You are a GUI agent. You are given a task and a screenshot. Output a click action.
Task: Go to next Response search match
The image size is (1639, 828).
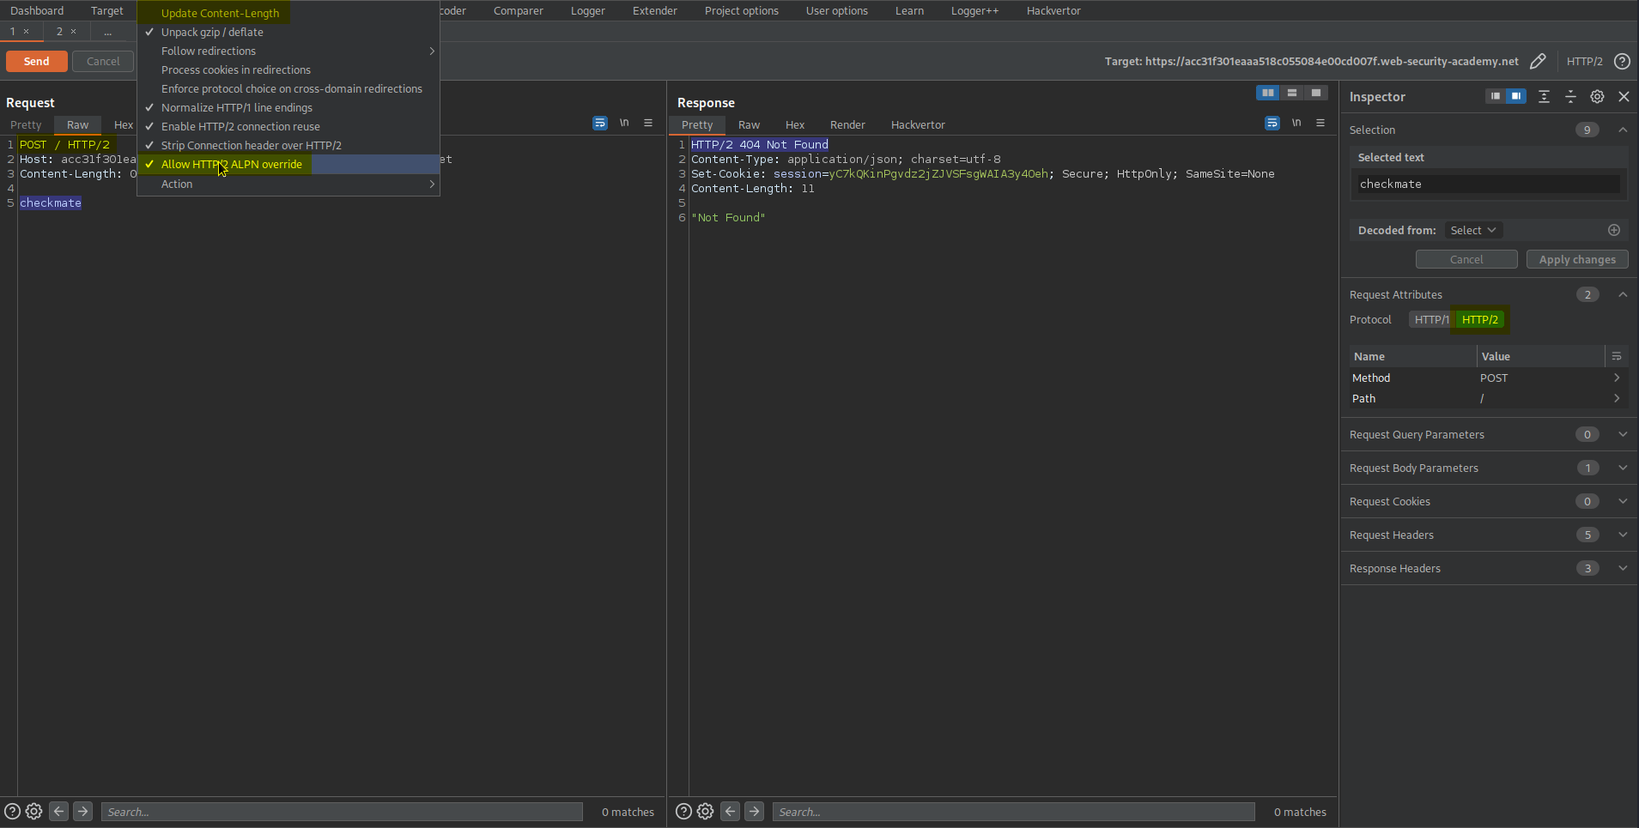(754, 811)
